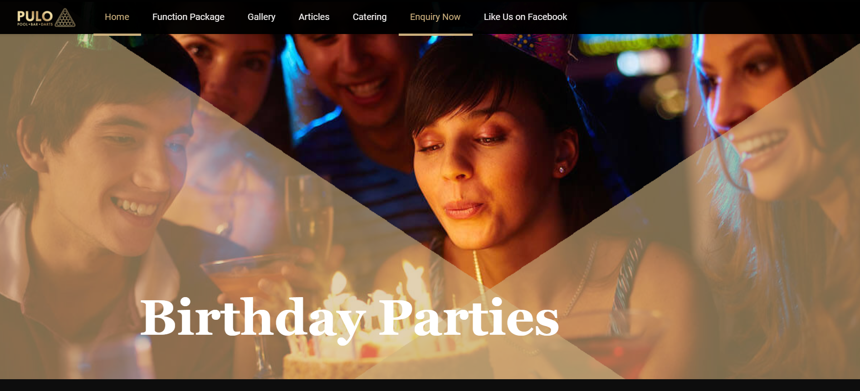Visit Like Us on Facebook link
This screenshot has width=860, height=391.
525,17
